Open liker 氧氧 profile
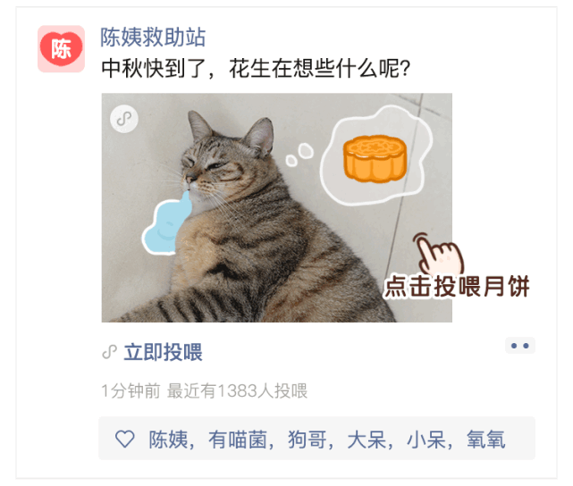573x486 pixels. coord(486,439)
